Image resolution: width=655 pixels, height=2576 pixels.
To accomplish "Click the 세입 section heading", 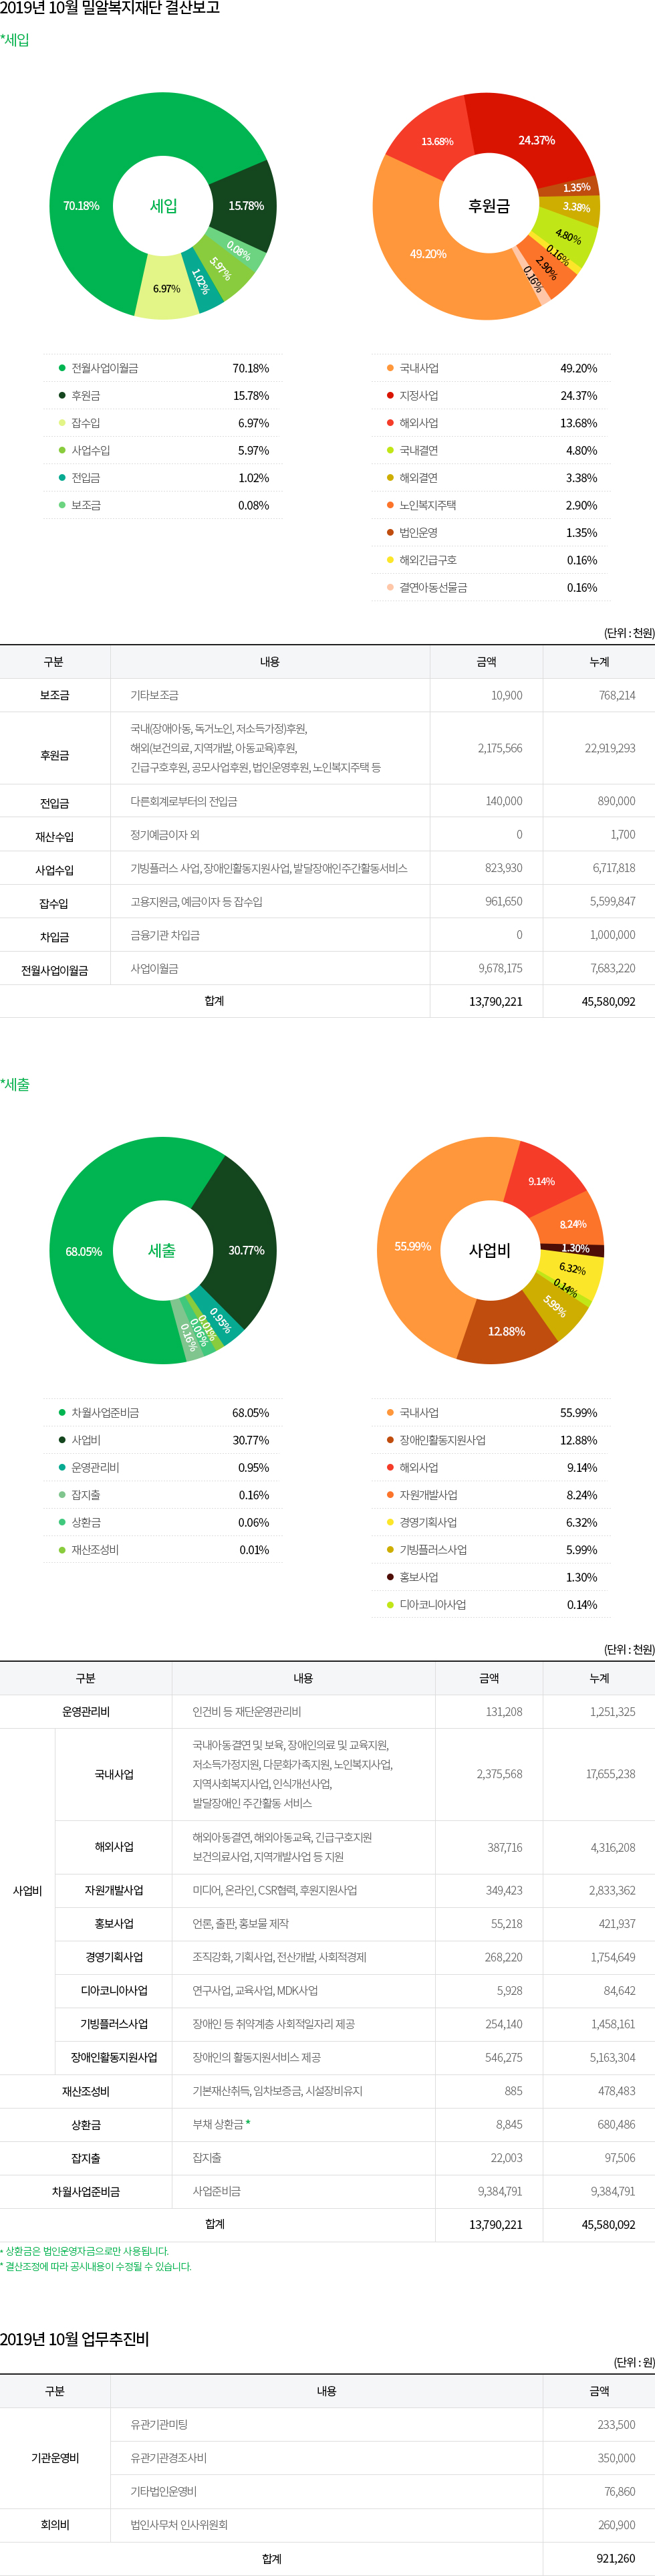I will pyautogui.click(x=15, y=40).
